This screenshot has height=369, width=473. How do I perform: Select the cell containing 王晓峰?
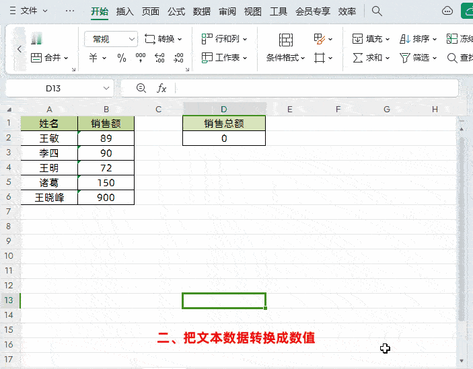tap(49, 198)
